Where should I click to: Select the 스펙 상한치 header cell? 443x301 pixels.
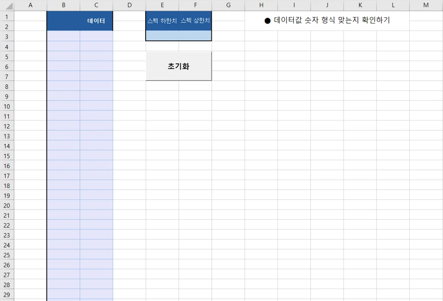pos(195,21)
